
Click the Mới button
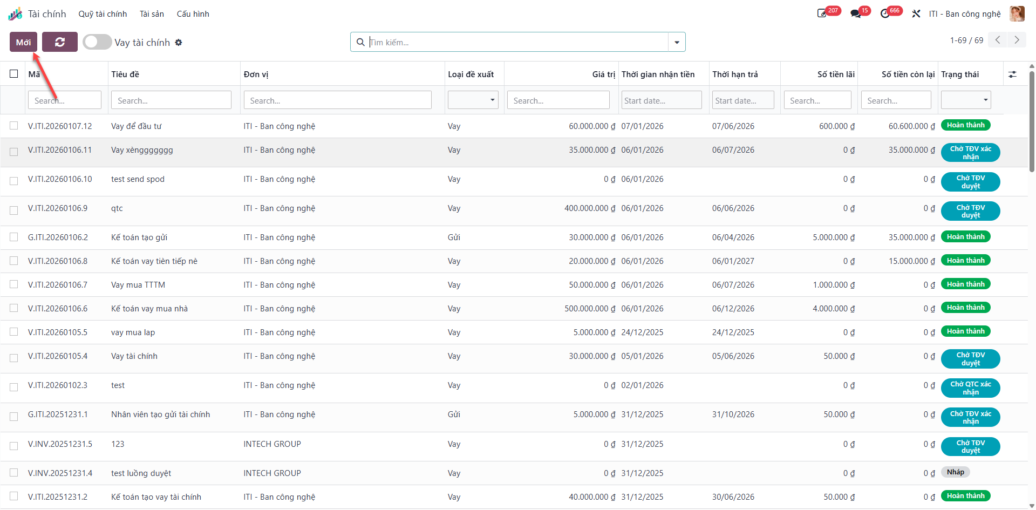23,42
